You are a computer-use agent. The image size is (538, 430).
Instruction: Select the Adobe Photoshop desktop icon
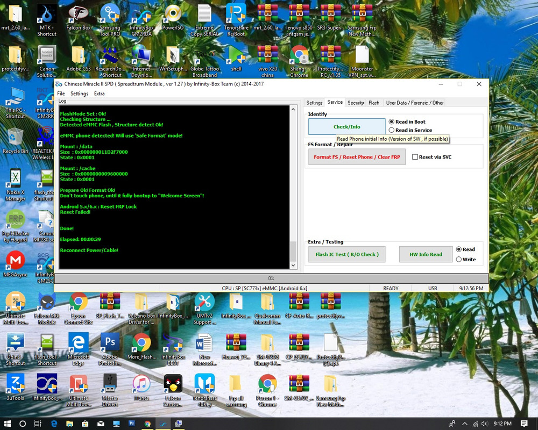point(110,349)
